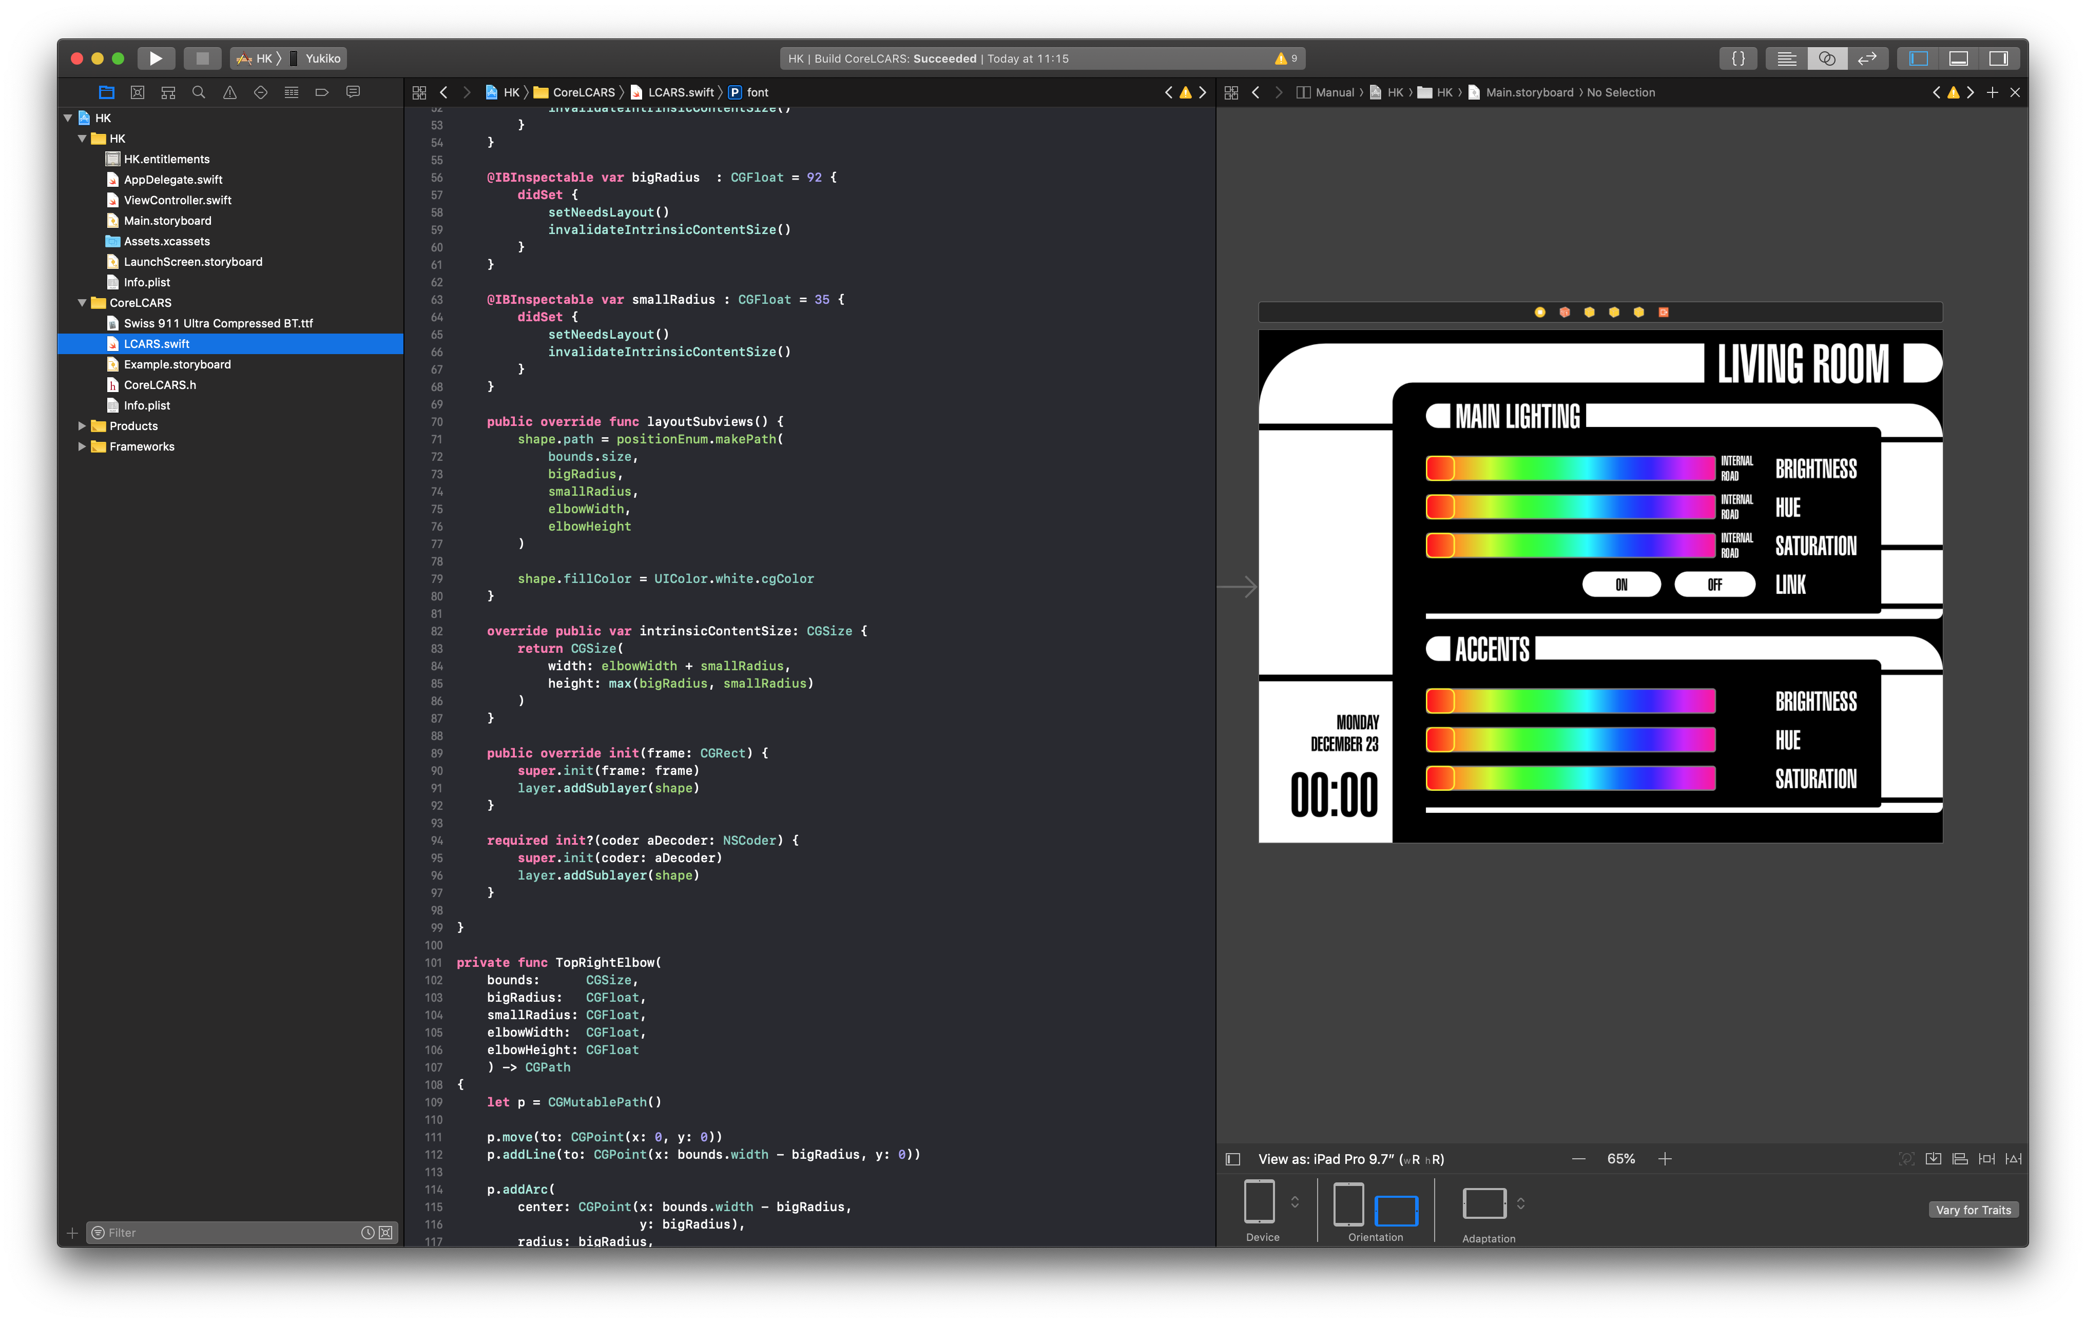The height and width of the screenshot is (1323, 2086).
Task: Click No Selection in the assistant jump bar
Action: (x=1621, y=92)
